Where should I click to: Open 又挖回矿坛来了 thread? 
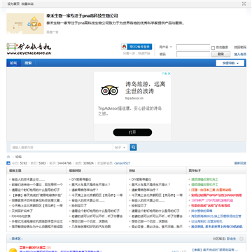click(22, 211)
